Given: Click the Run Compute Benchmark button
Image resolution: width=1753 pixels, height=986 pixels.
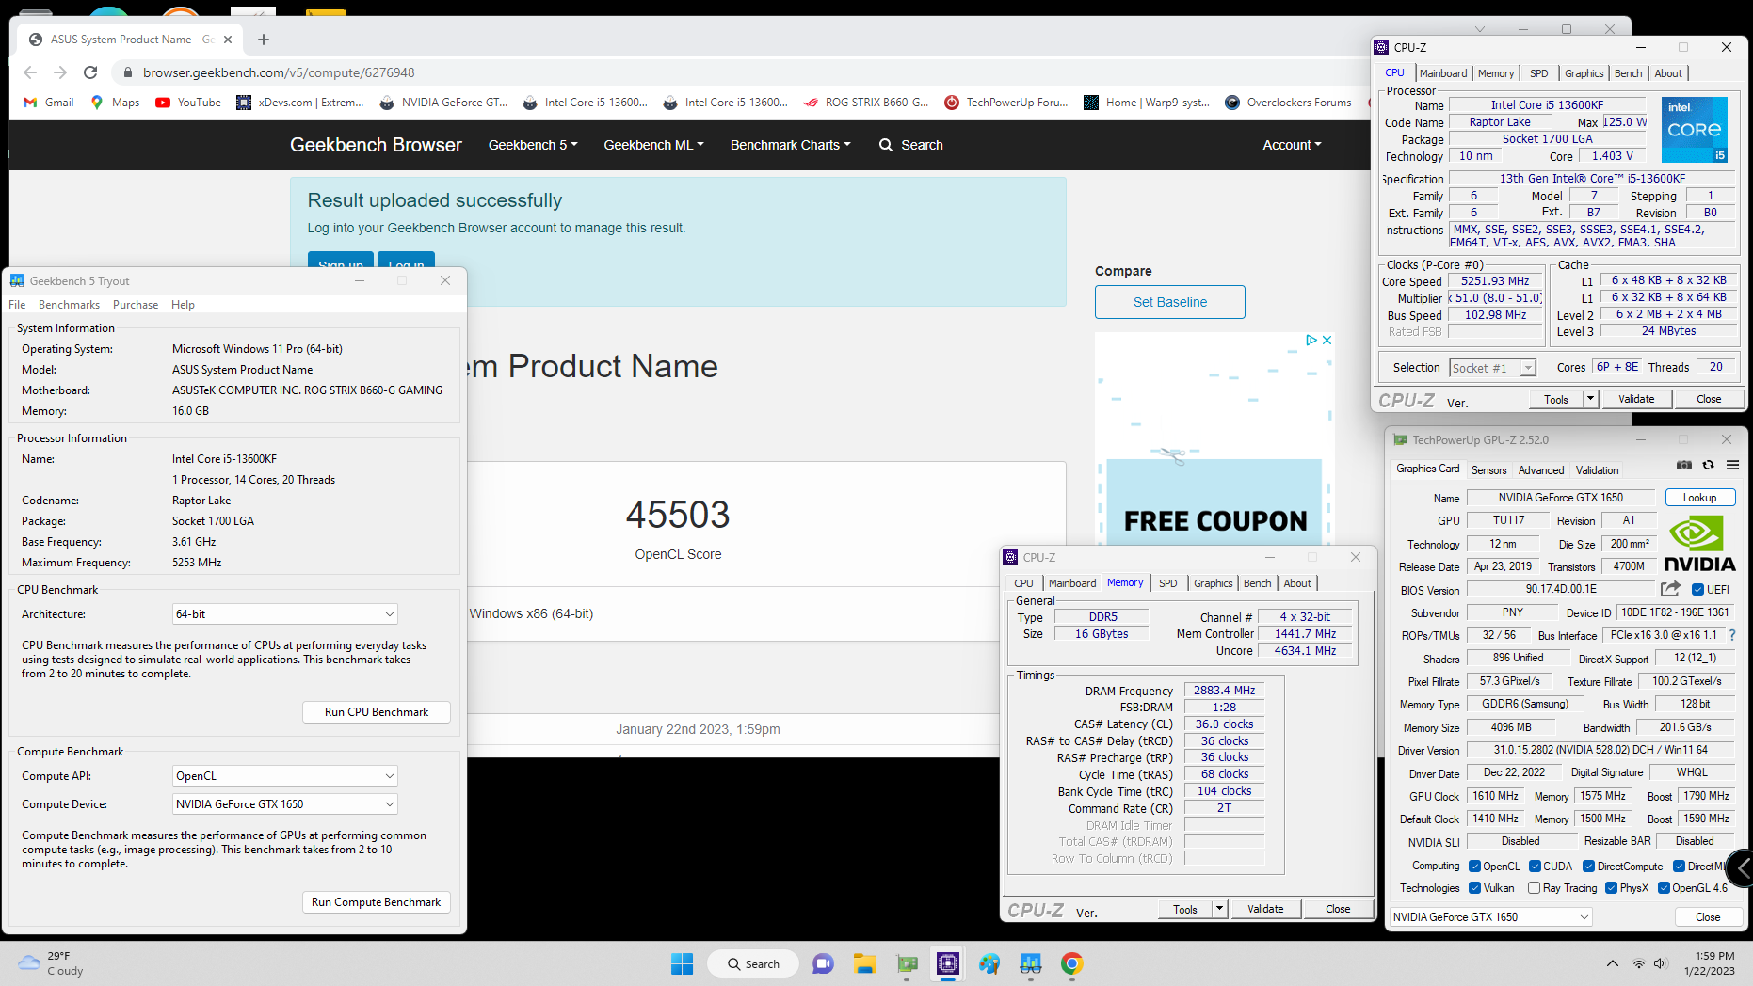Looking at the screenshot, I should coord(377,902).
